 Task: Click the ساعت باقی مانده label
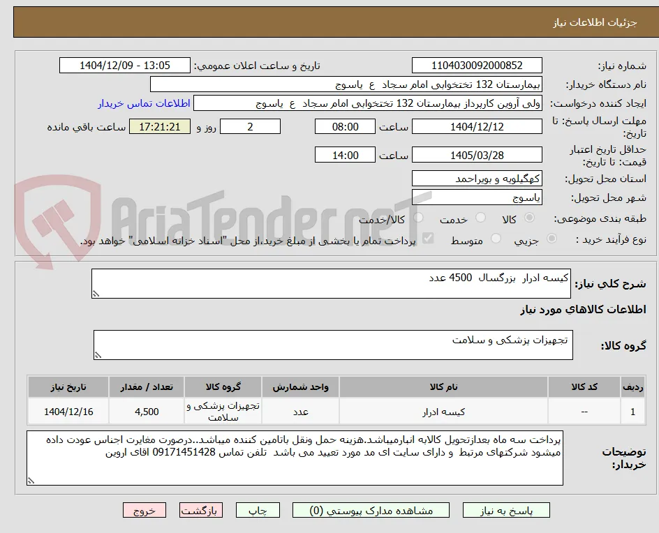(x=86, y=127)
